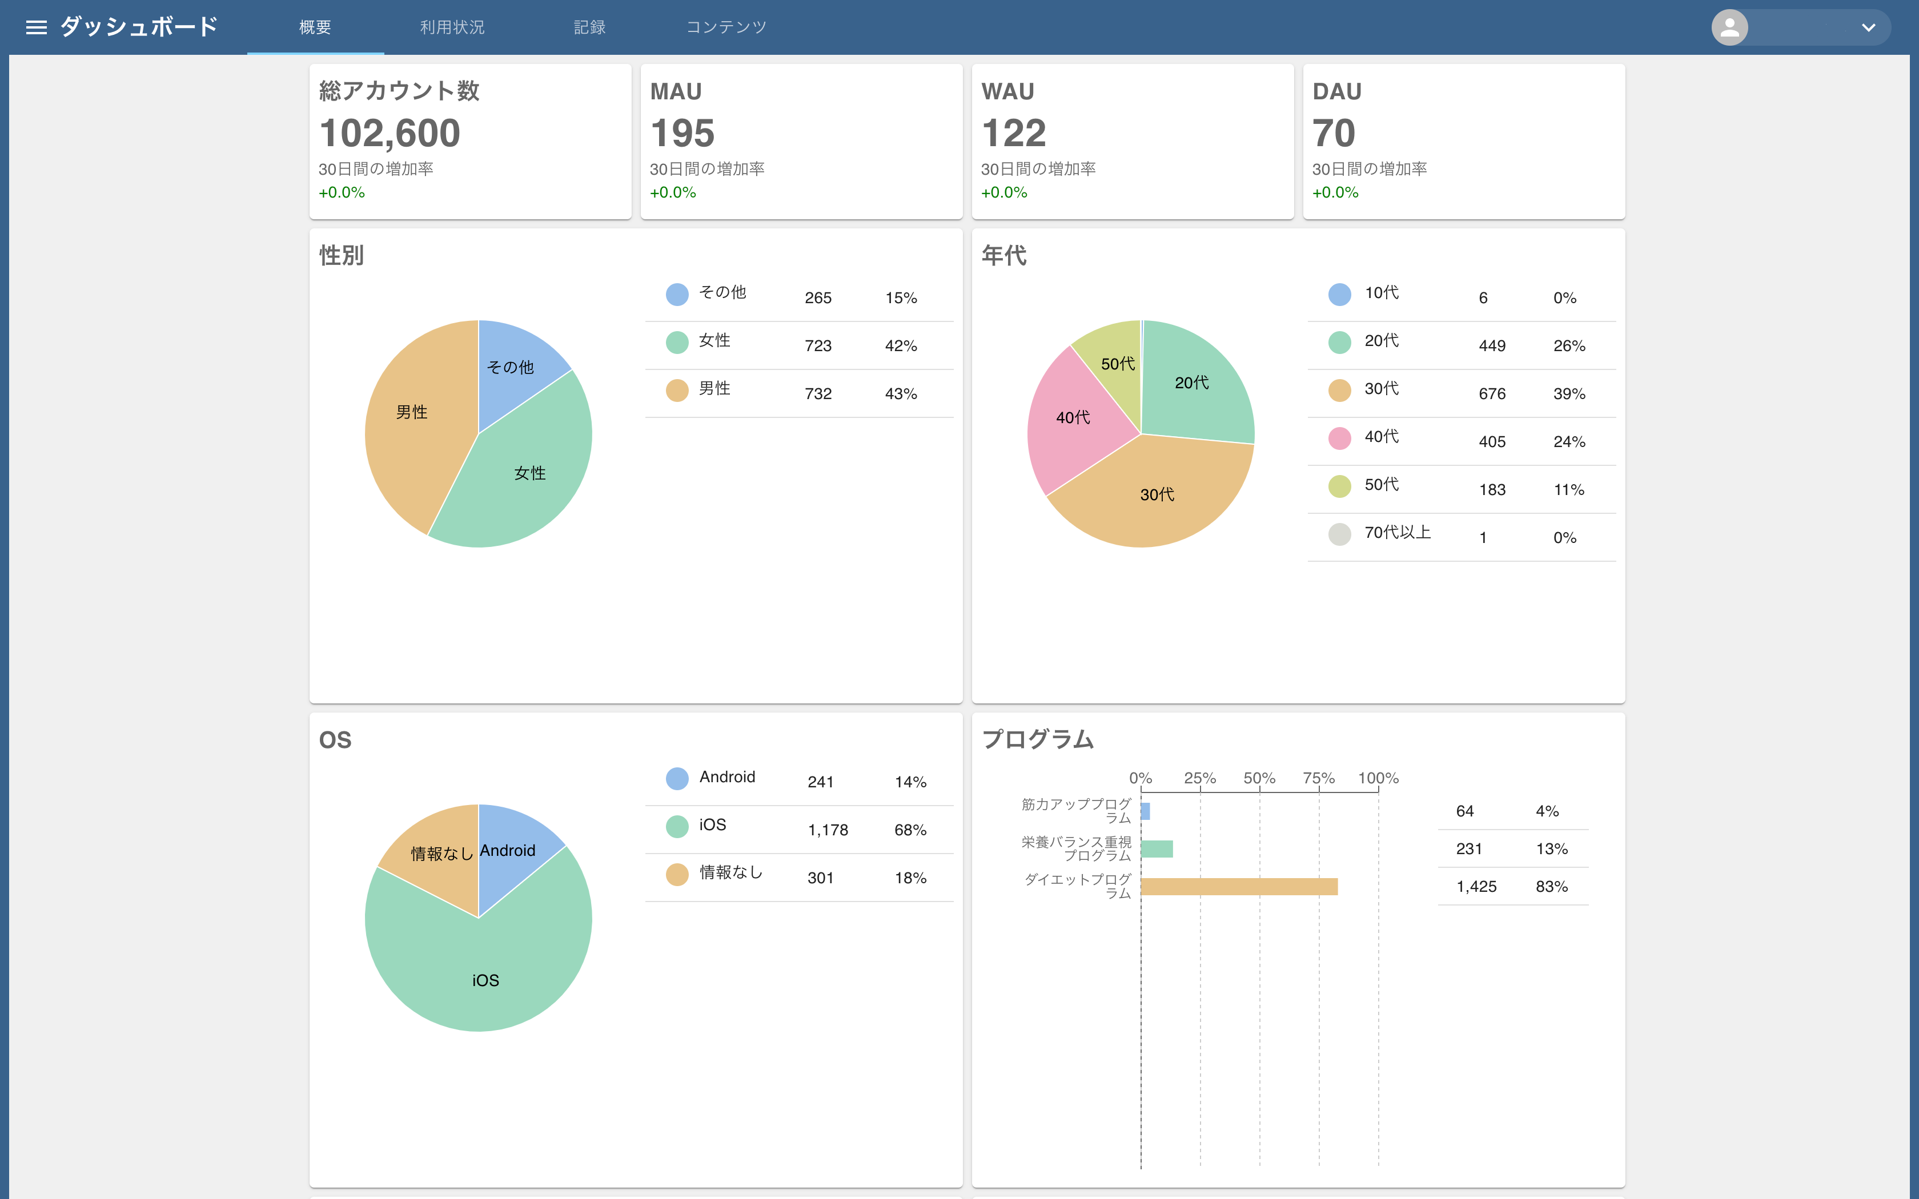Click the ダイエットプログラム orange bar
The height and width of the screenshot is (1199, 1919).
click(1239, 887)
